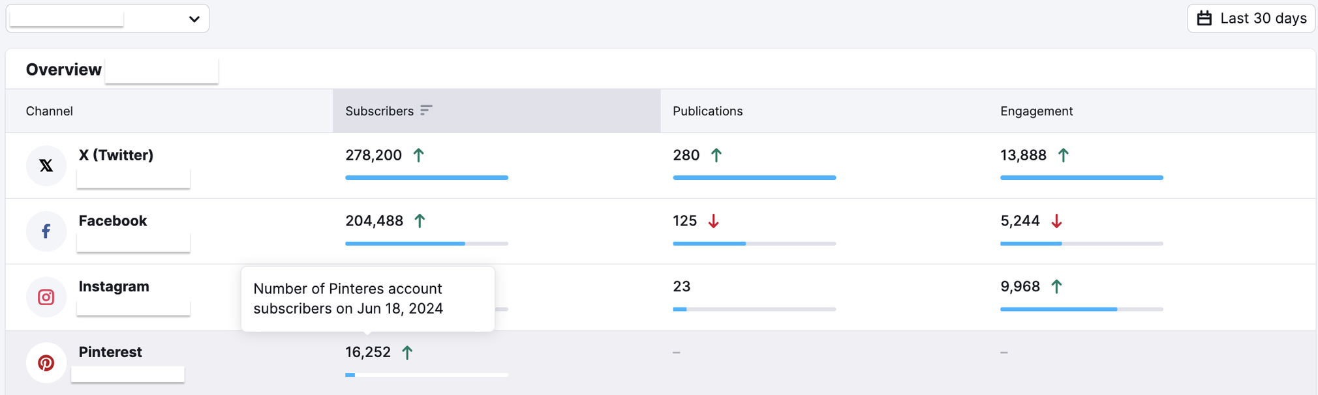
Task: Click X (Twitter) subscribers green up arrow
Action: (x=419, y=155)
